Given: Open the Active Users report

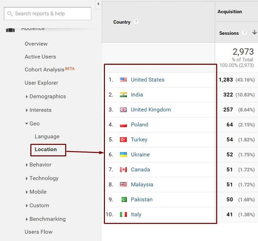Looking at the screenshot, I should [40, 57].
